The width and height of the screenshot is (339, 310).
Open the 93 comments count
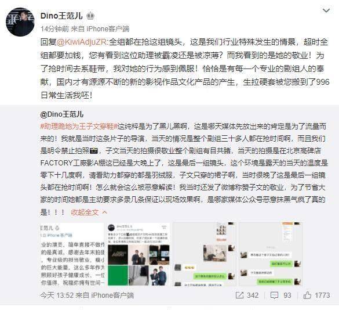(x=287, y=295)
